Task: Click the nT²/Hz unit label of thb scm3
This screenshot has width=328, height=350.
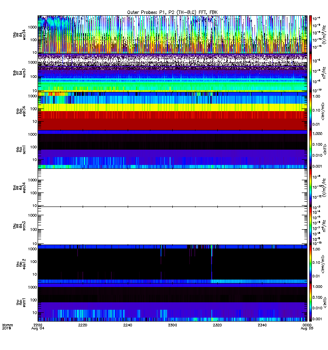Action: point(324,73)
